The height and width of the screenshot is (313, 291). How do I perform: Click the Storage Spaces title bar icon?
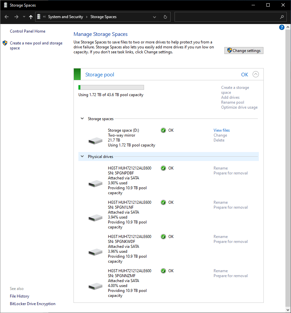[x=6, y=5]
